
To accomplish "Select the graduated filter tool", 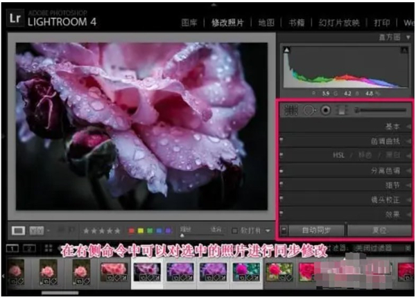I will (341, 109).
